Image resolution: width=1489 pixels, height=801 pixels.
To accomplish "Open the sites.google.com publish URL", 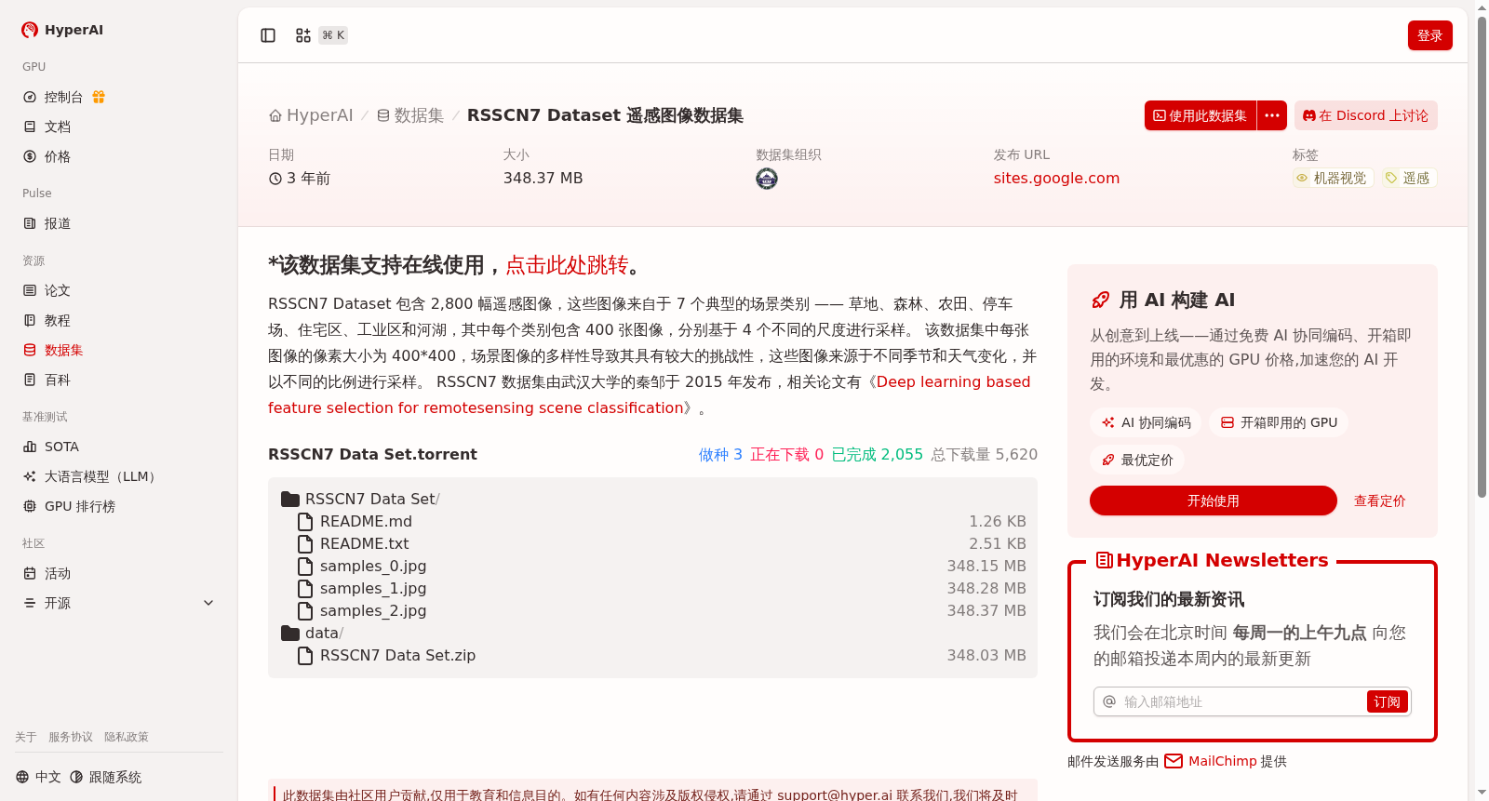I will (1056, 178).
